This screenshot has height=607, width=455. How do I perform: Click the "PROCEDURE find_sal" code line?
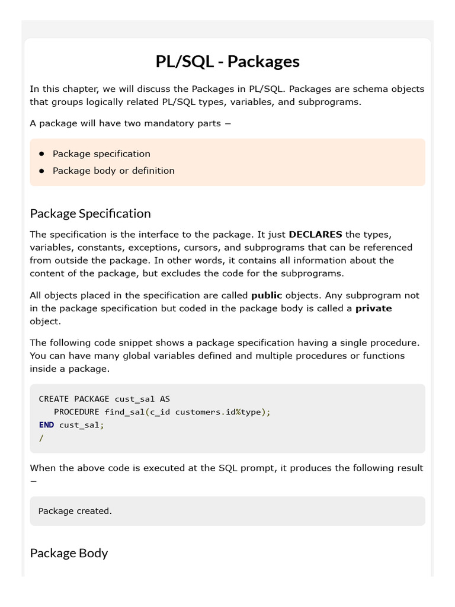pos(162,412)
